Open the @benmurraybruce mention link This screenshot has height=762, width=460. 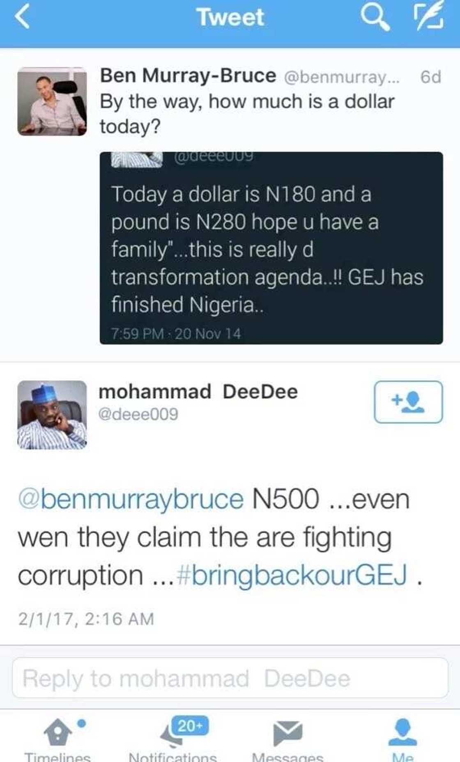click(131, 499)
